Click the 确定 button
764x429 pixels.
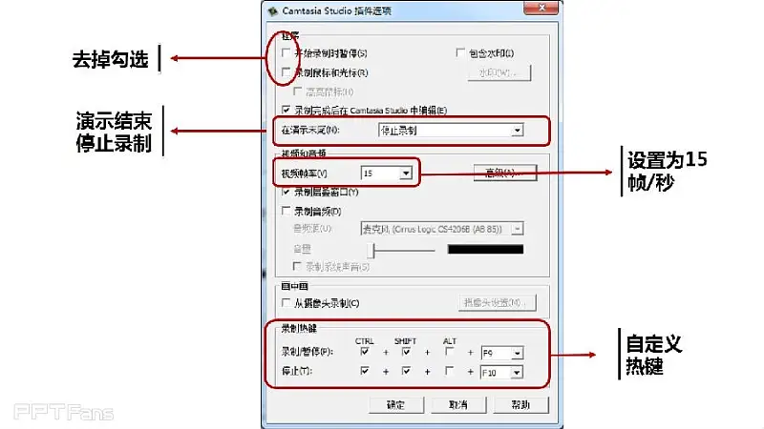point(396,404)
